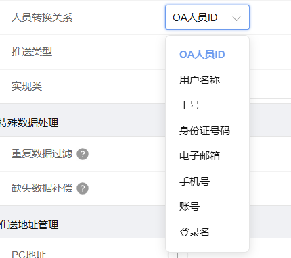The height and width of the screenshot is (258, 291).
Task: Click the 推送地址管理 section header
Action: click(x=29, y=225)
